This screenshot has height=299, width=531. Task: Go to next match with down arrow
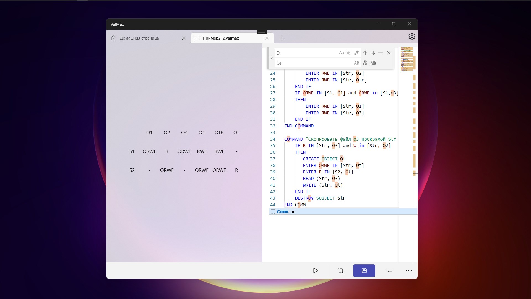(373, 53)
